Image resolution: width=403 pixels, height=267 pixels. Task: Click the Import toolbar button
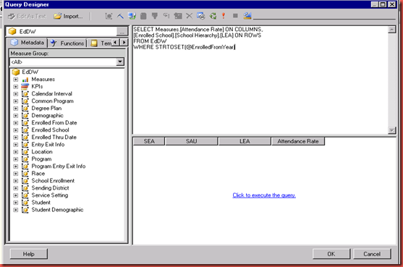pos(68,16)
